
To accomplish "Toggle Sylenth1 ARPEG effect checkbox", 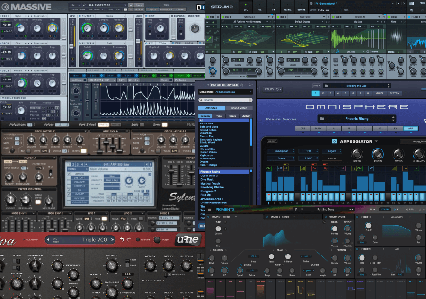I will (x=69, y=174).
